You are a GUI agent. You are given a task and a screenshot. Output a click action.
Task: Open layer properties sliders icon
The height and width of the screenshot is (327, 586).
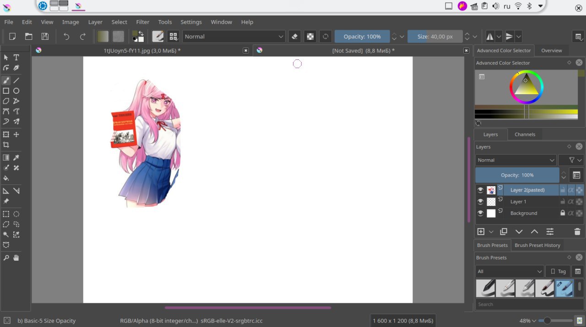[550, 232]
